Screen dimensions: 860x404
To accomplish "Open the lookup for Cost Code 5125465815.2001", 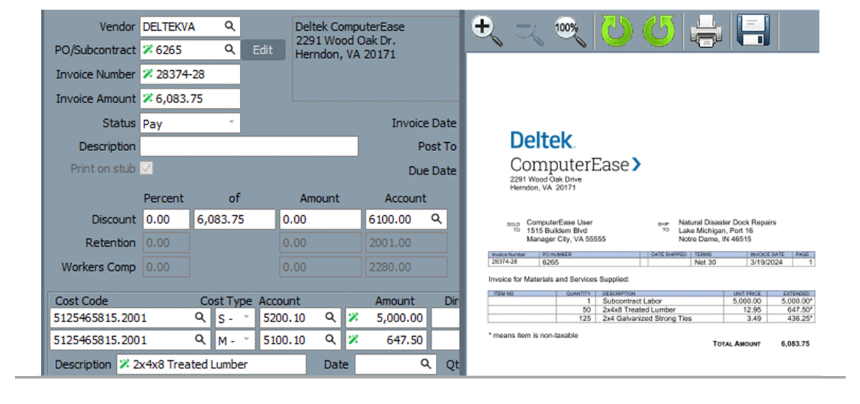I will [x=199, y=318].
